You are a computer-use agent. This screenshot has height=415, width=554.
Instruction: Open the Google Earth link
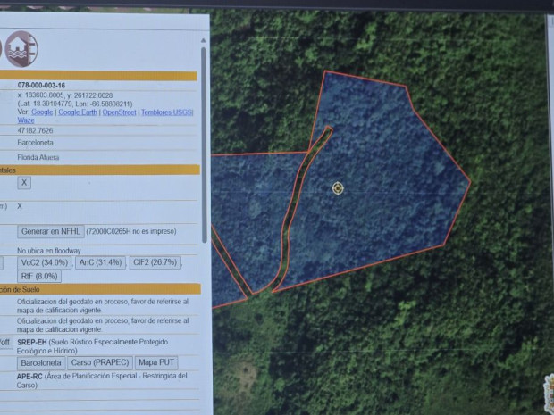point(78,112)
